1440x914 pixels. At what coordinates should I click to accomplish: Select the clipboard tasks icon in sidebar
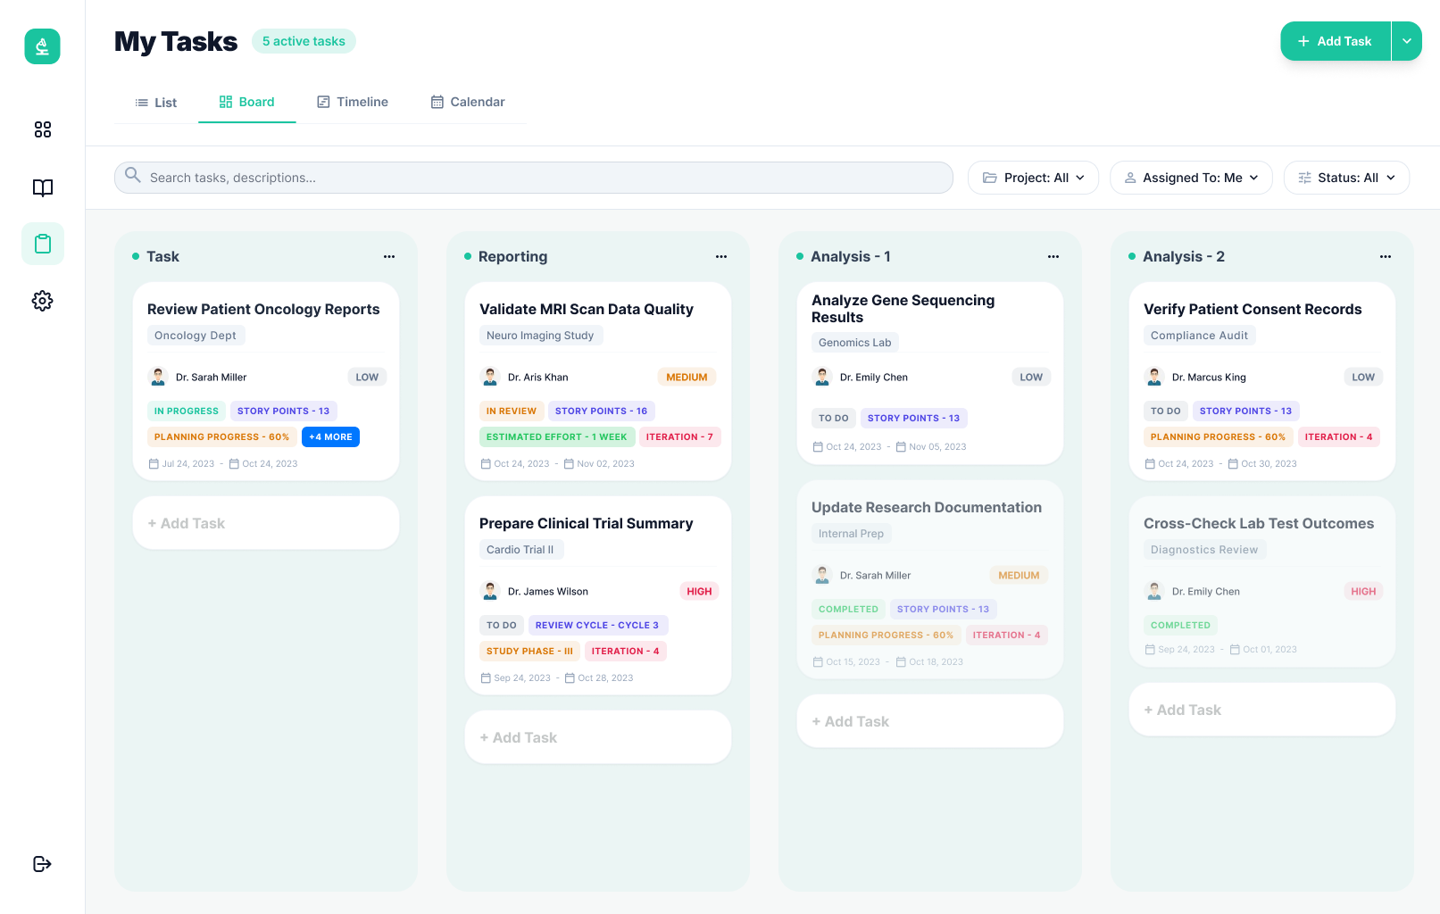tap(42, 244)
